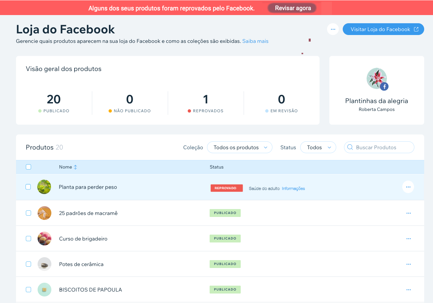
Task: Click the Plantinhas da alegria shop name
Action: [x=376, y=101]
